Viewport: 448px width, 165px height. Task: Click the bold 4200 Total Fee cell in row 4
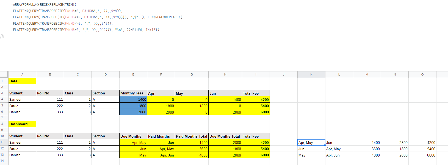click(x=256, y=100)
